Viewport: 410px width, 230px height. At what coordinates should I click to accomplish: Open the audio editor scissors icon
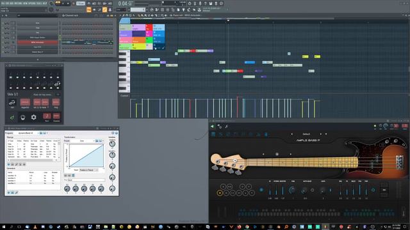195,4
